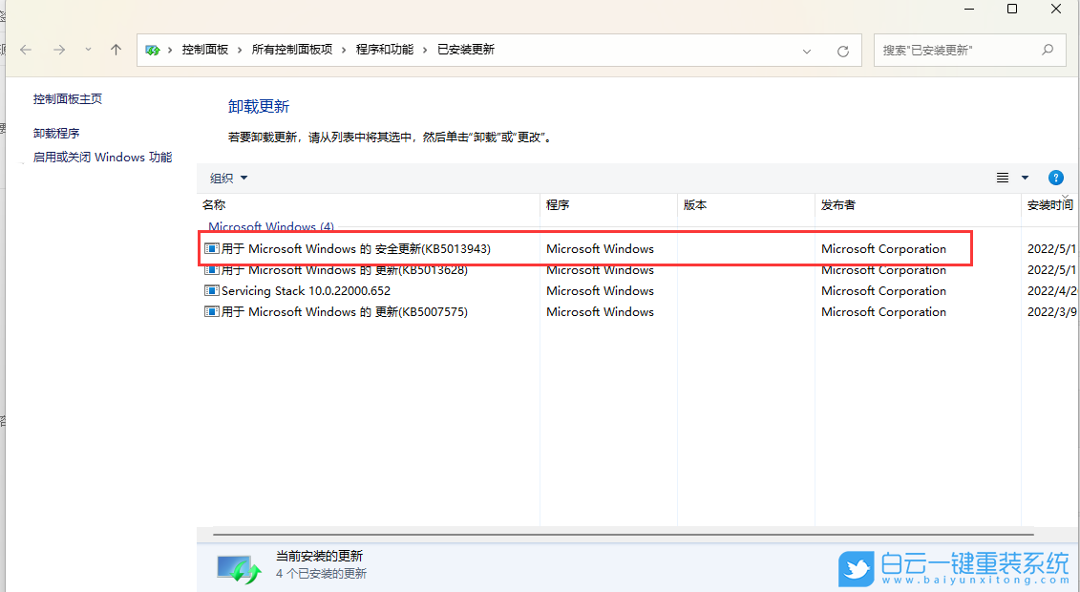The height and width of the screenshot is (592, 1080).
Task: Open 启用或关闭 Windows 功能 link
Action: coord(97,157)
